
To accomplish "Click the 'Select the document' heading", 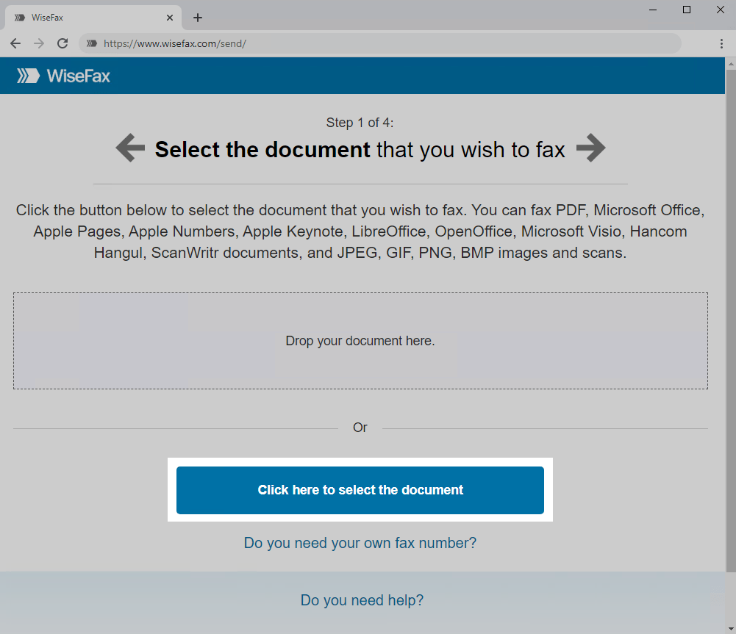I will click(x=262, y=150).
